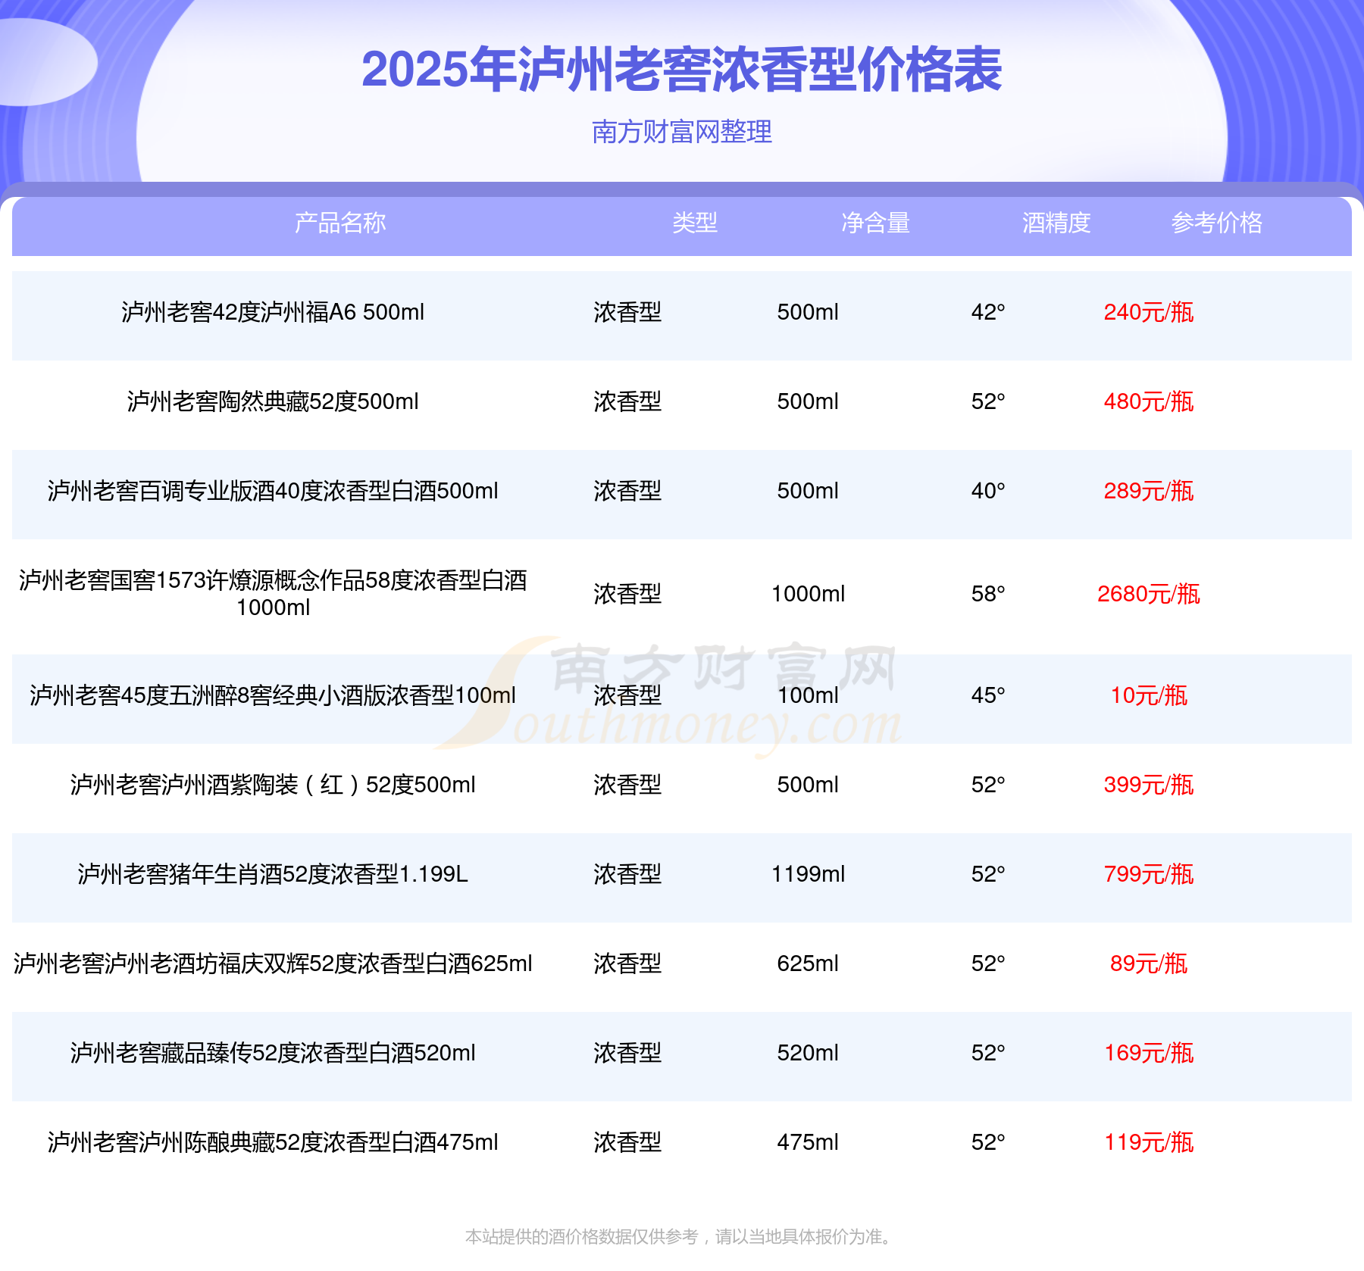Click the 类型 column header
The width and height of the screenshot is (1364, 1271).
click(695, 223)
